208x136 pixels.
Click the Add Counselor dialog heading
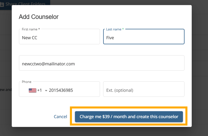(x=38, y=17)
